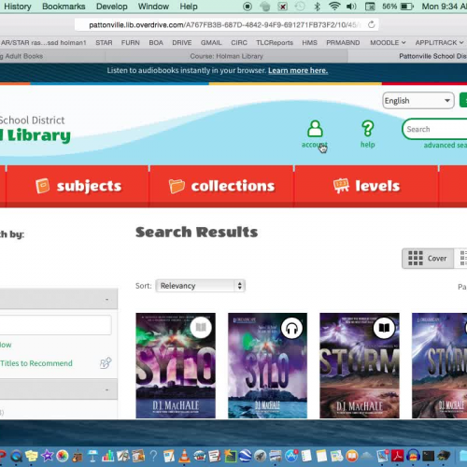Open the levels navigation tab
Viewport: 467px width, 467px height.
pos(366,186)
